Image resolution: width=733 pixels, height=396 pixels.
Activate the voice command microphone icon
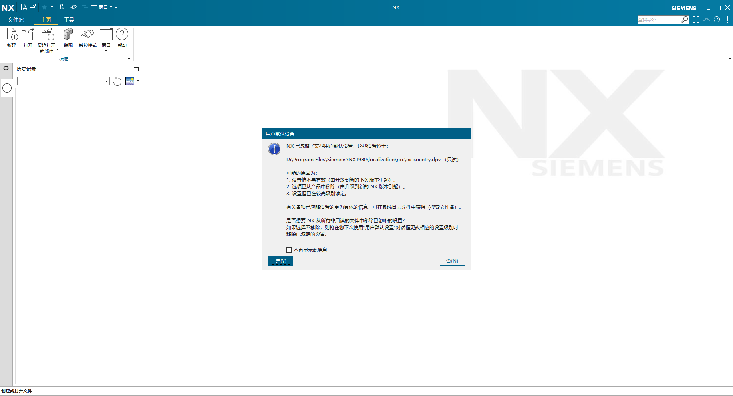62,7
